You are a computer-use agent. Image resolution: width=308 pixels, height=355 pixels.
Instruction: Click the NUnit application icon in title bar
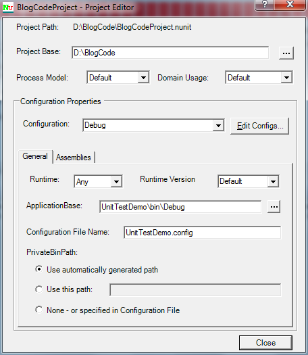coord(8,7)
